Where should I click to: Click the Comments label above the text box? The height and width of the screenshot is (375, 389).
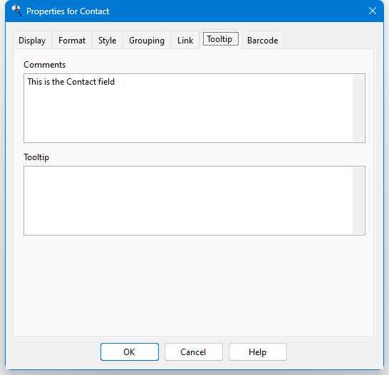45,65
